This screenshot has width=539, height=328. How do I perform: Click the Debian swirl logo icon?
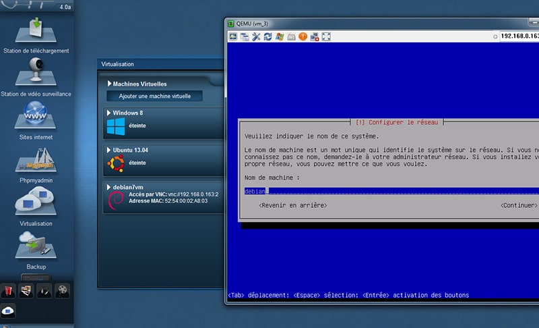coord(116,200)
